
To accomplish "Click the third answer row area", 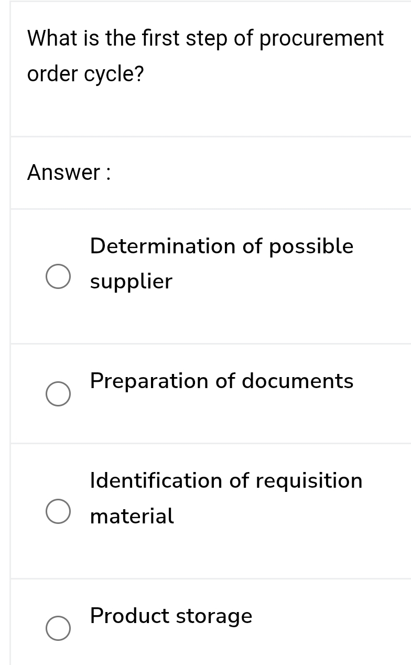I will tap(210, 512).
